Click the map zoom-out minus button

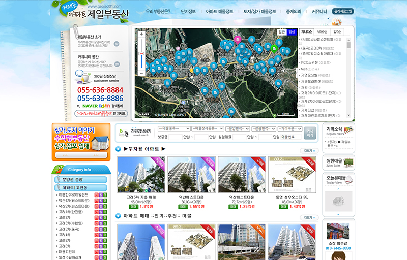tap(141, 73)
